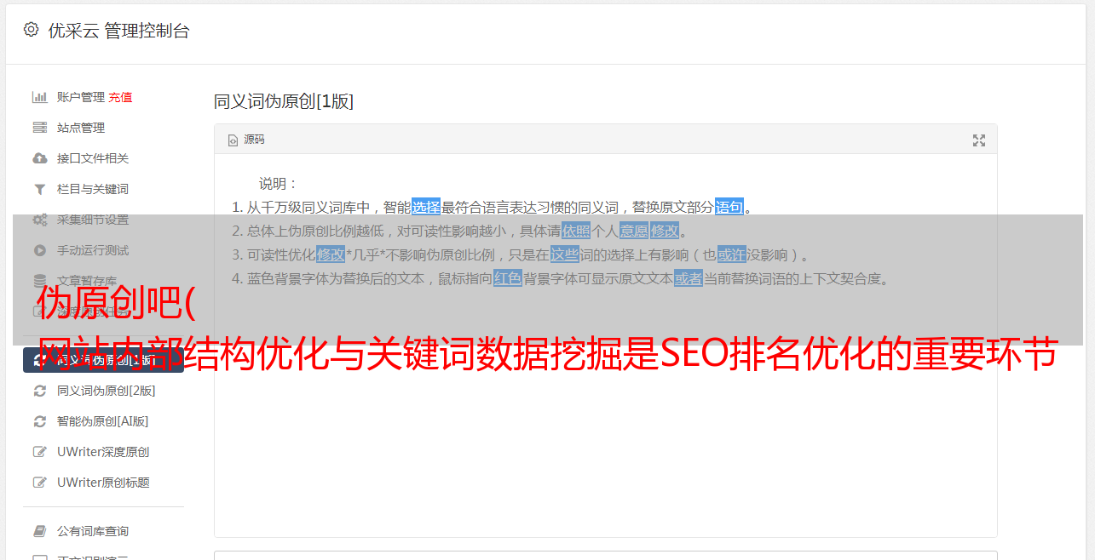
Task: Click the bar chart icon for 账户管理
Action: tap(39, 97)
